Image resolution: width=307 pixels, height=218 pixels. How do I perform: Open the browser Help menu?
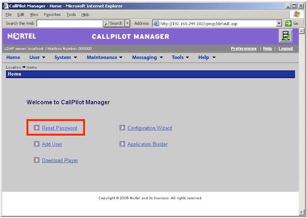tap(85, 15)
